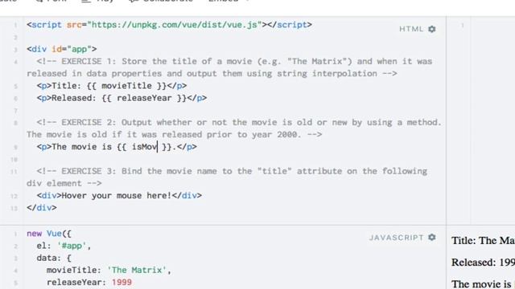Place cursor in 'The movie is {{ isMov }}' line
Viewport: 515px width, 289px height.
point(117,147)
